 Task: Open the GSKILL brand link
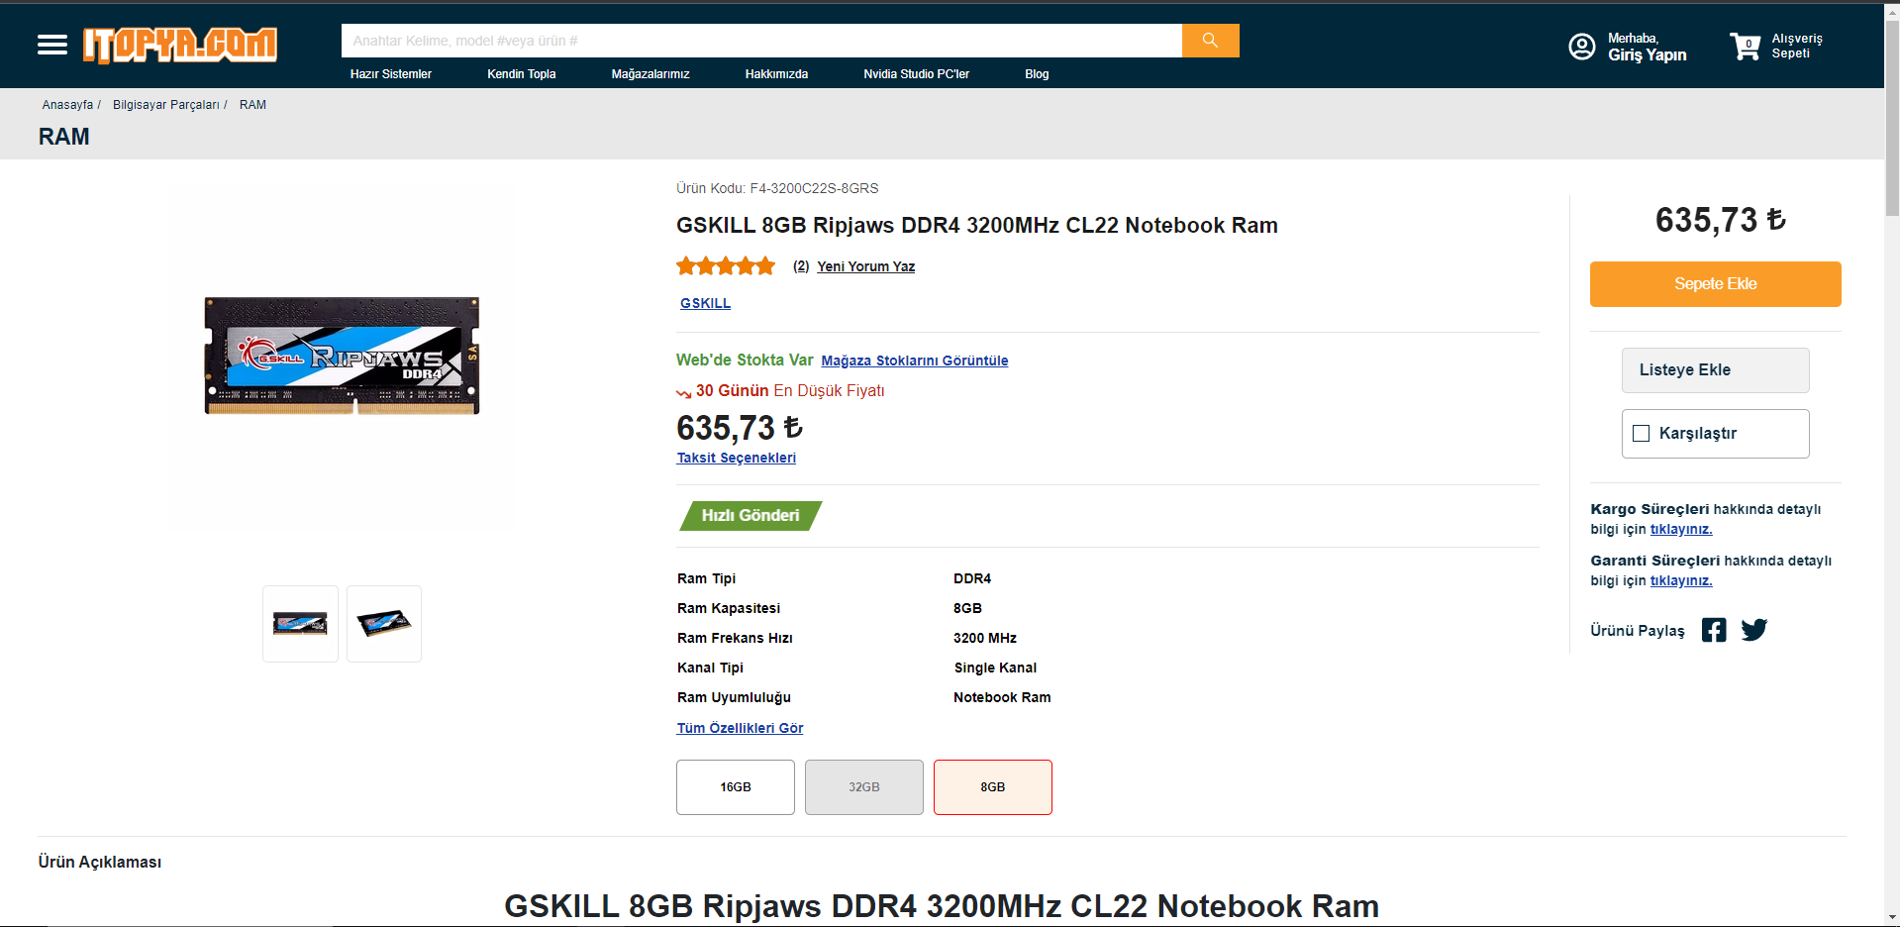[x=706, y=303]
